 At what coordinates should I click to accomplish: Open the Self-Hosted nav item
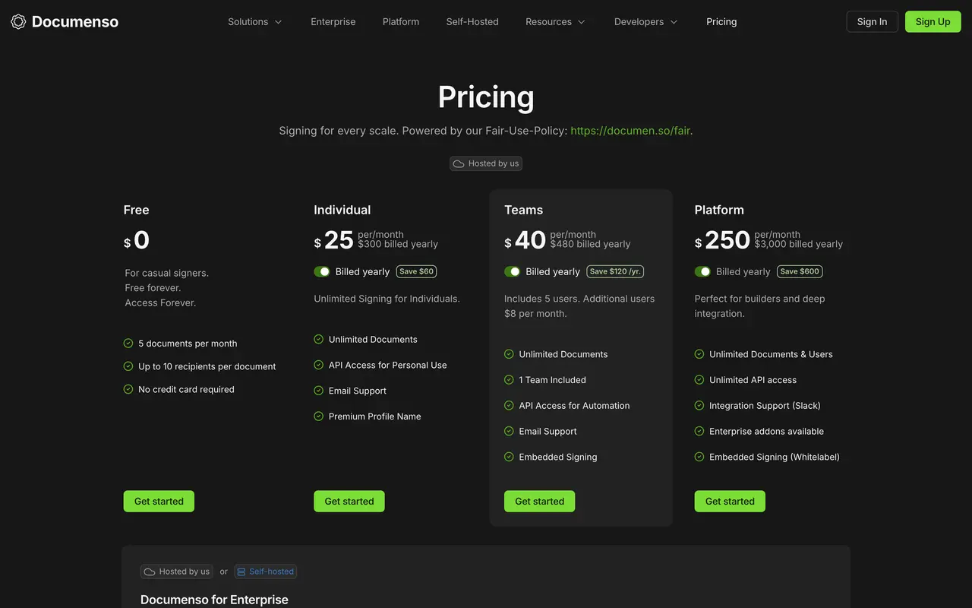(472, 22)
